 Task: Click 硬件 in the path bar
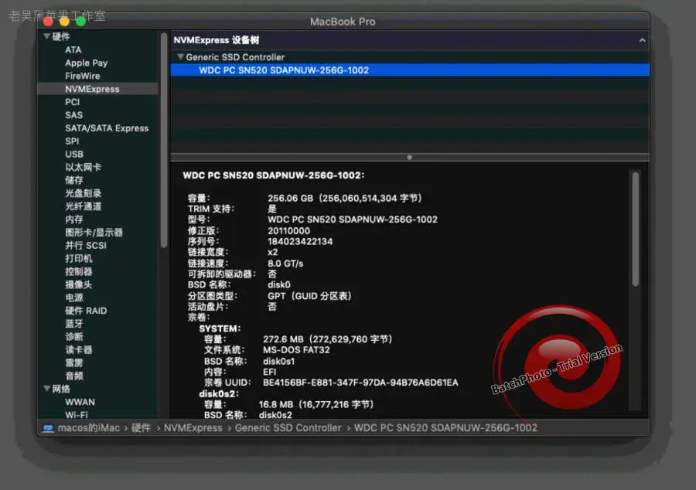tap(141, 428)
